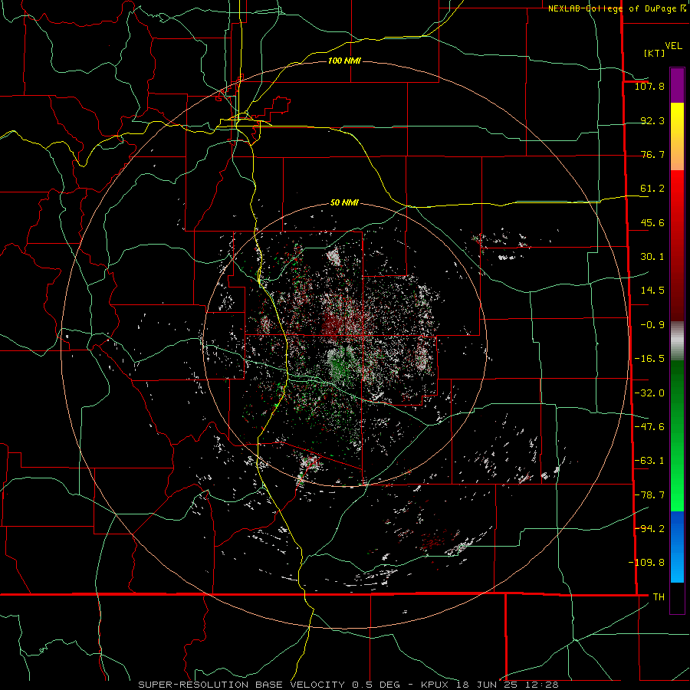Image resolution: width=690 pixels, height=690 pixels.
Task: Click the 92.3 velocity scale value
Action: (x=652, y=120)
